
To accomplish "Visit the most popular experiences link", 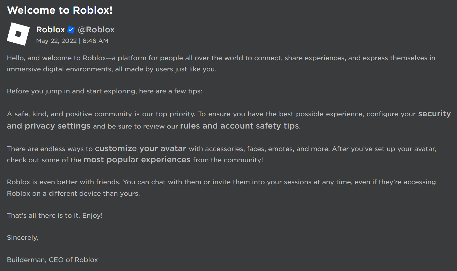I will click(137, 159).
